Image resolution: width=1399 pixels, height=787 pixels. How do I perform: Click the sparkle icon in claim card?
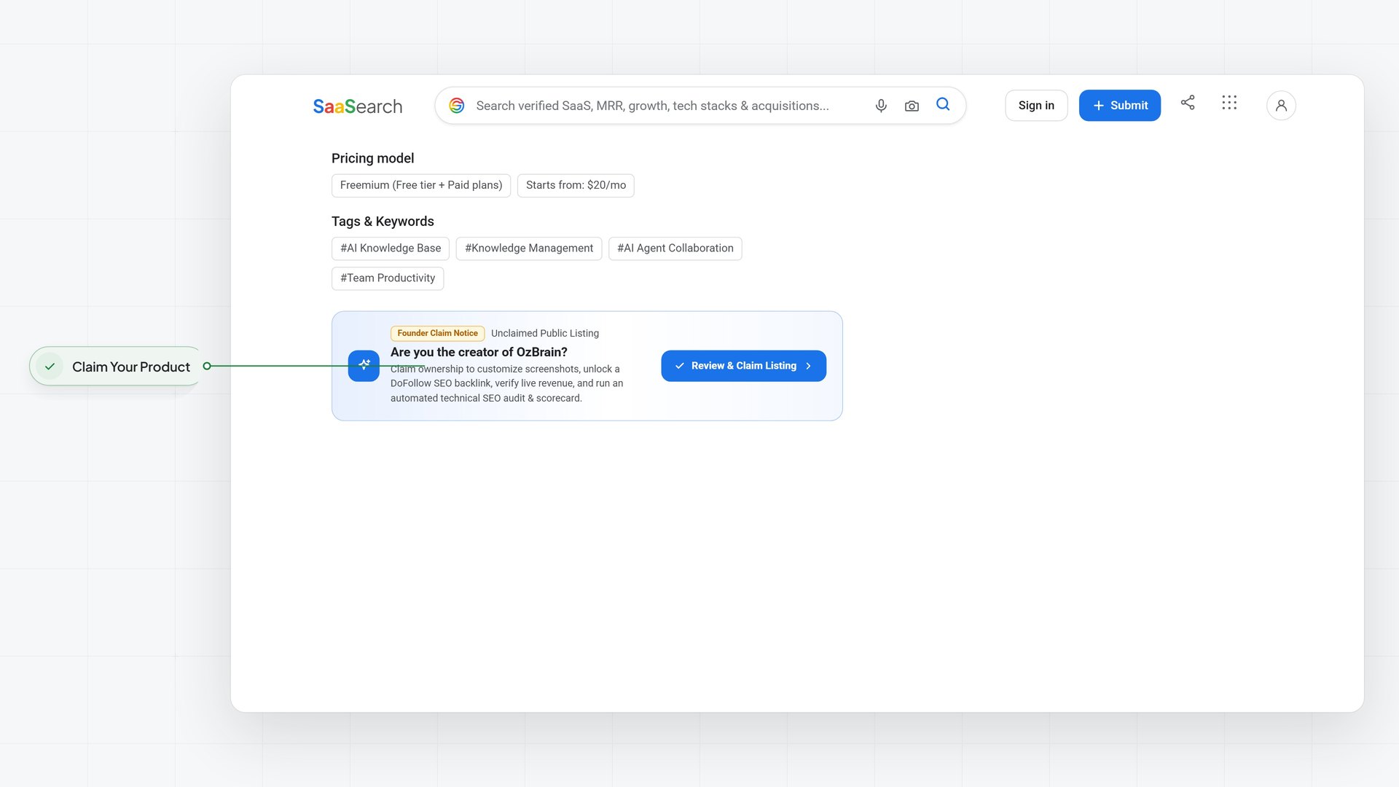coord(364,366)
